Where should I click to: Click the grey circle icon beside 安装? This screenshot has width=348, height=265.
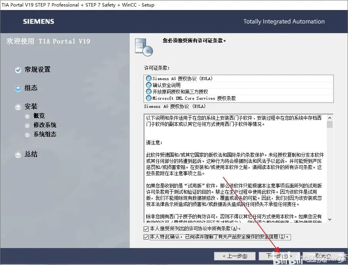point(18,107)
